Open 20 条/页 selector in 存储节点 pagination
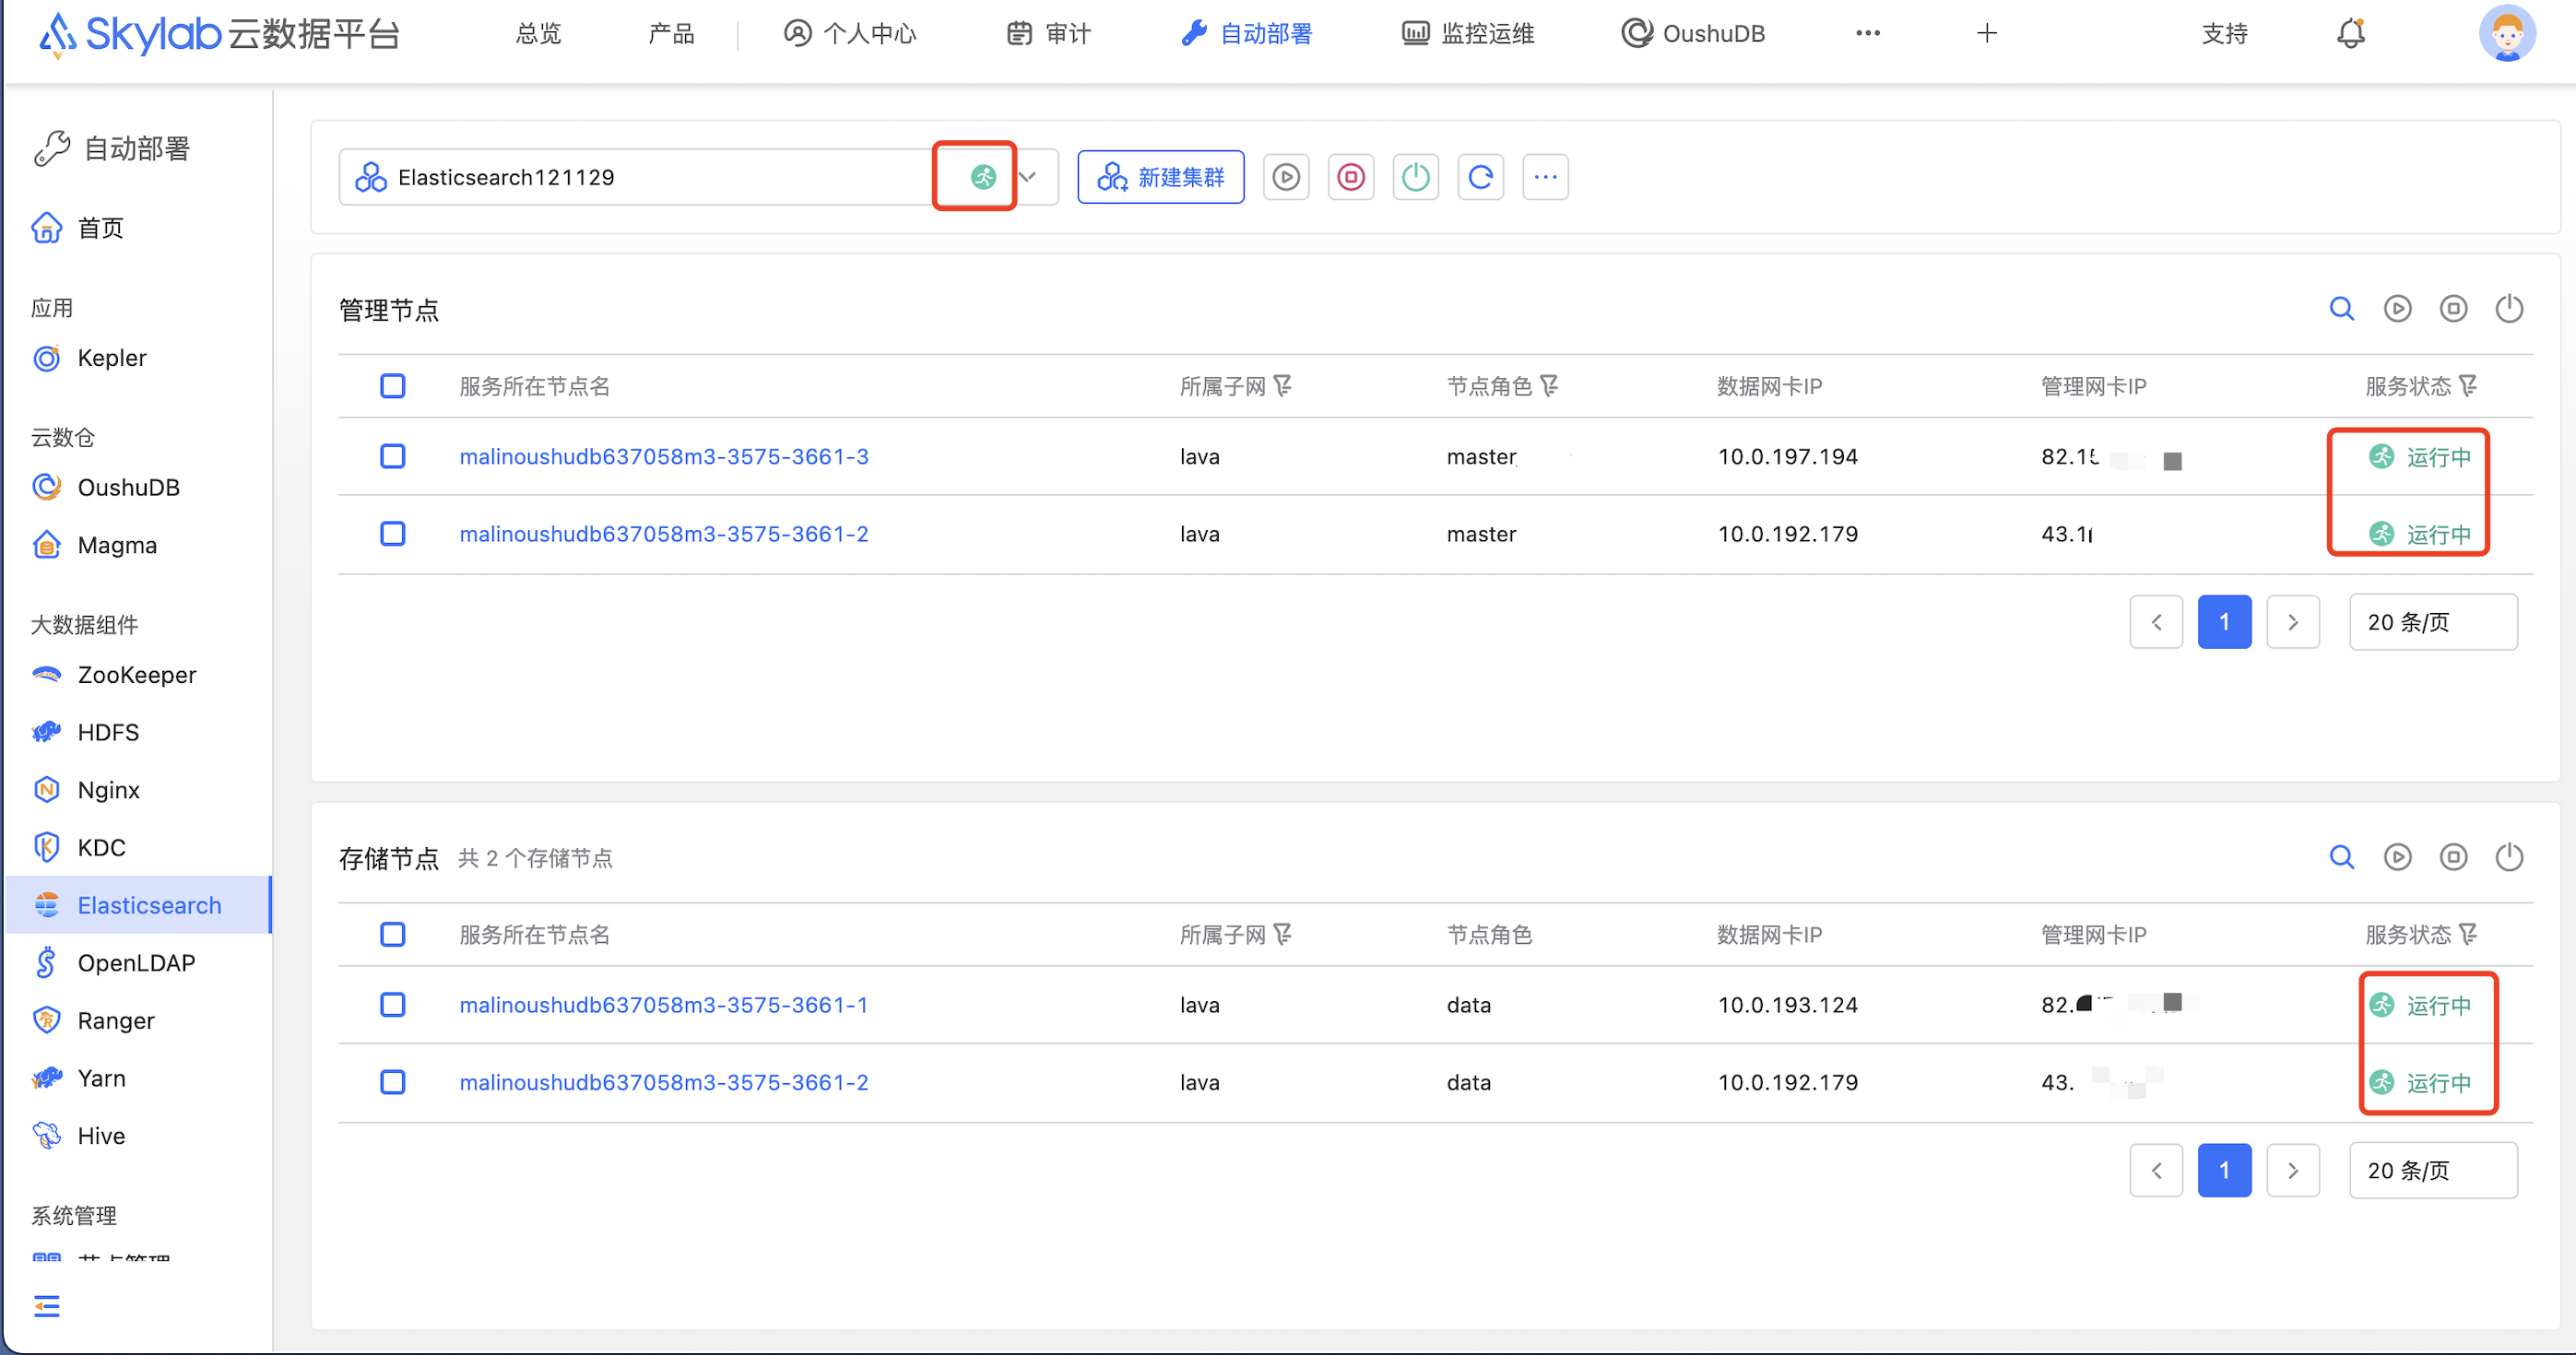The width and height of the screenshot is (2576, 1355). click(2433, 1171)
